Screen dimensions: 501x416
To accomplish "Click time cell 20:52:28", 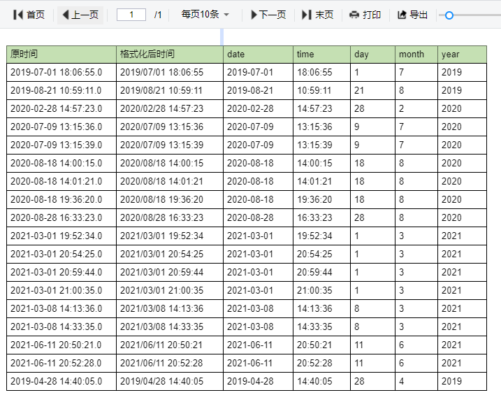I will (x=321, y=364).
